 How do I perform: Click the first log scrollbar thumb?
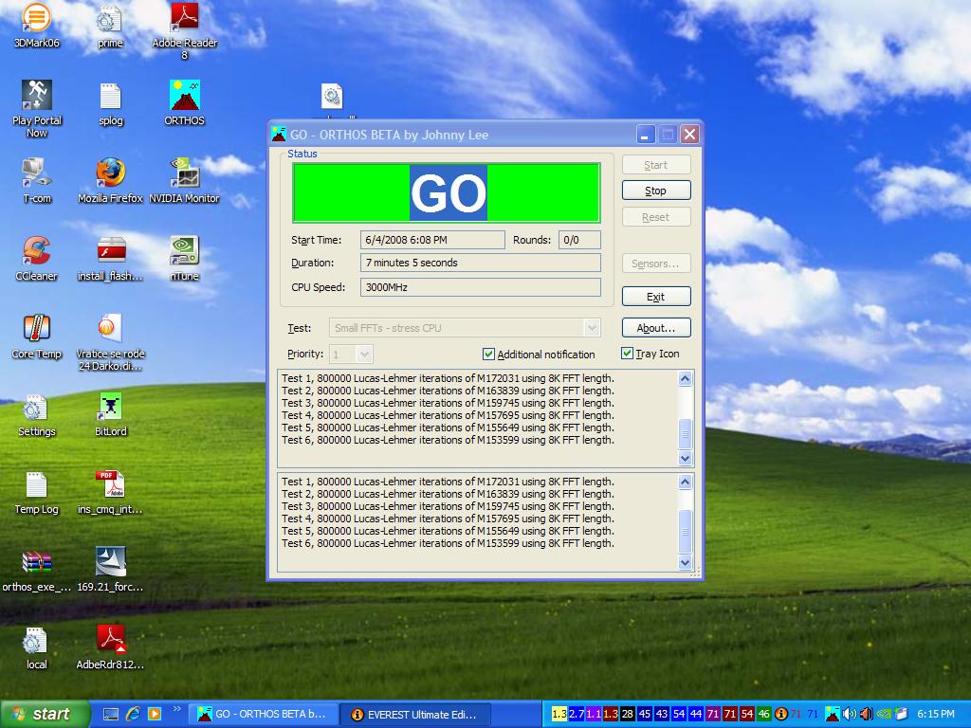coord(685,434)
